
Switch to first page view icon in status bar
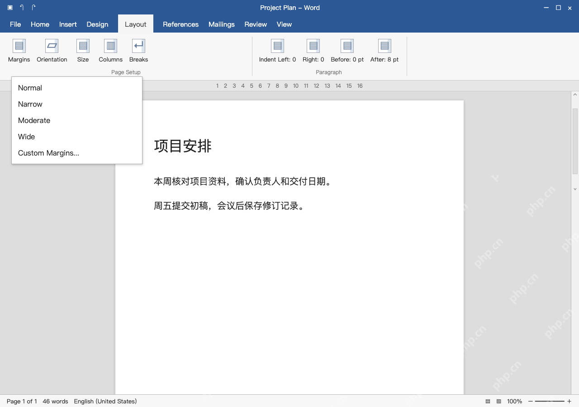pyautogui.click(x=488, y=401)
